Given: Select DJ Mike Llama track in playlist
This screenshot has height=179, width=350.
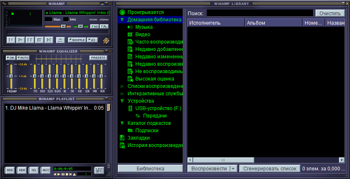Looking at the screenshot, I should 54,108.
